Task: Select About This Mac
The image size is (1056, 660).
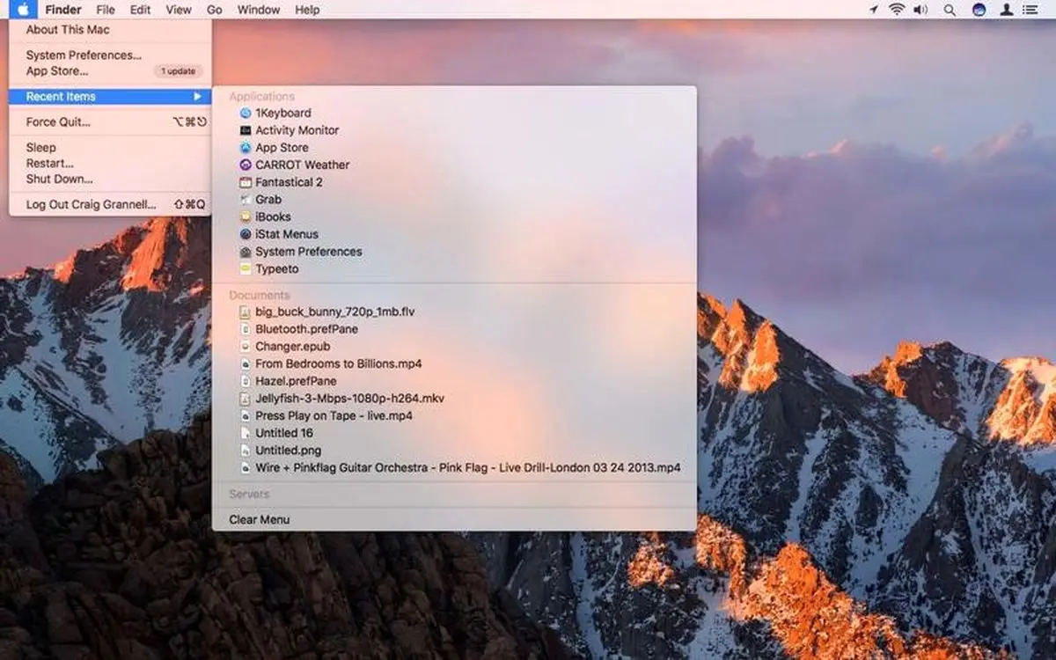Action: tap(67, 29)
